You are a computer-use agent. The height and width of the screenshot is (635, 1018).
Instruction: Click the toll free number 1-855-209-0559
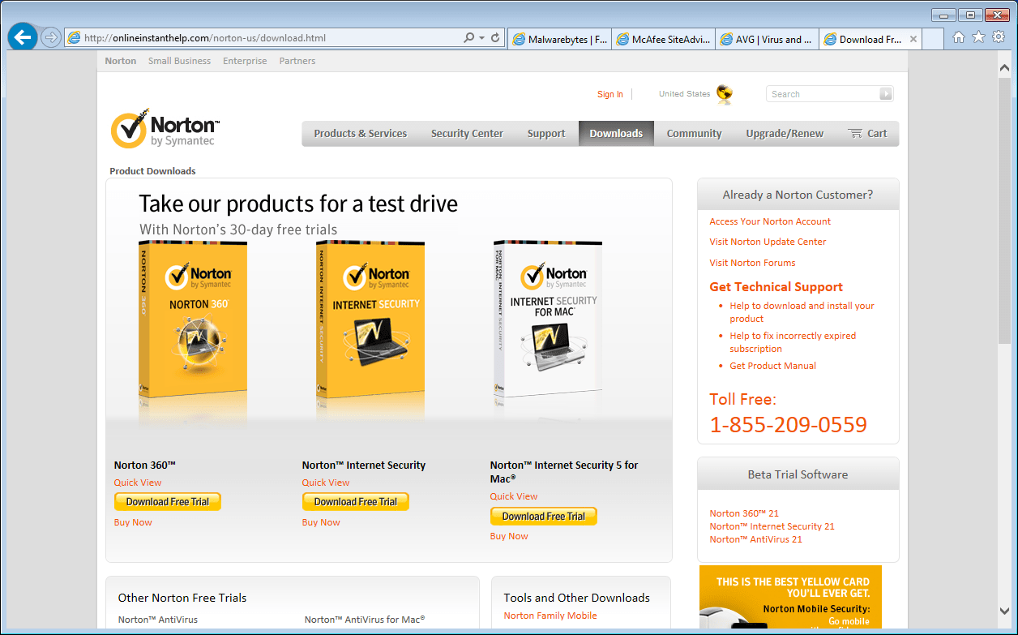click(x=788, y=424)
